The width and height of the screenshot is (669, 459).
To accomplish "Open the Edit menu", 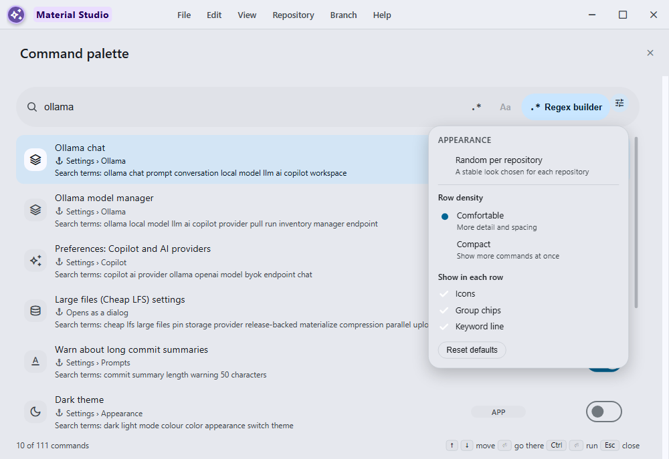I will pos(214,15).
